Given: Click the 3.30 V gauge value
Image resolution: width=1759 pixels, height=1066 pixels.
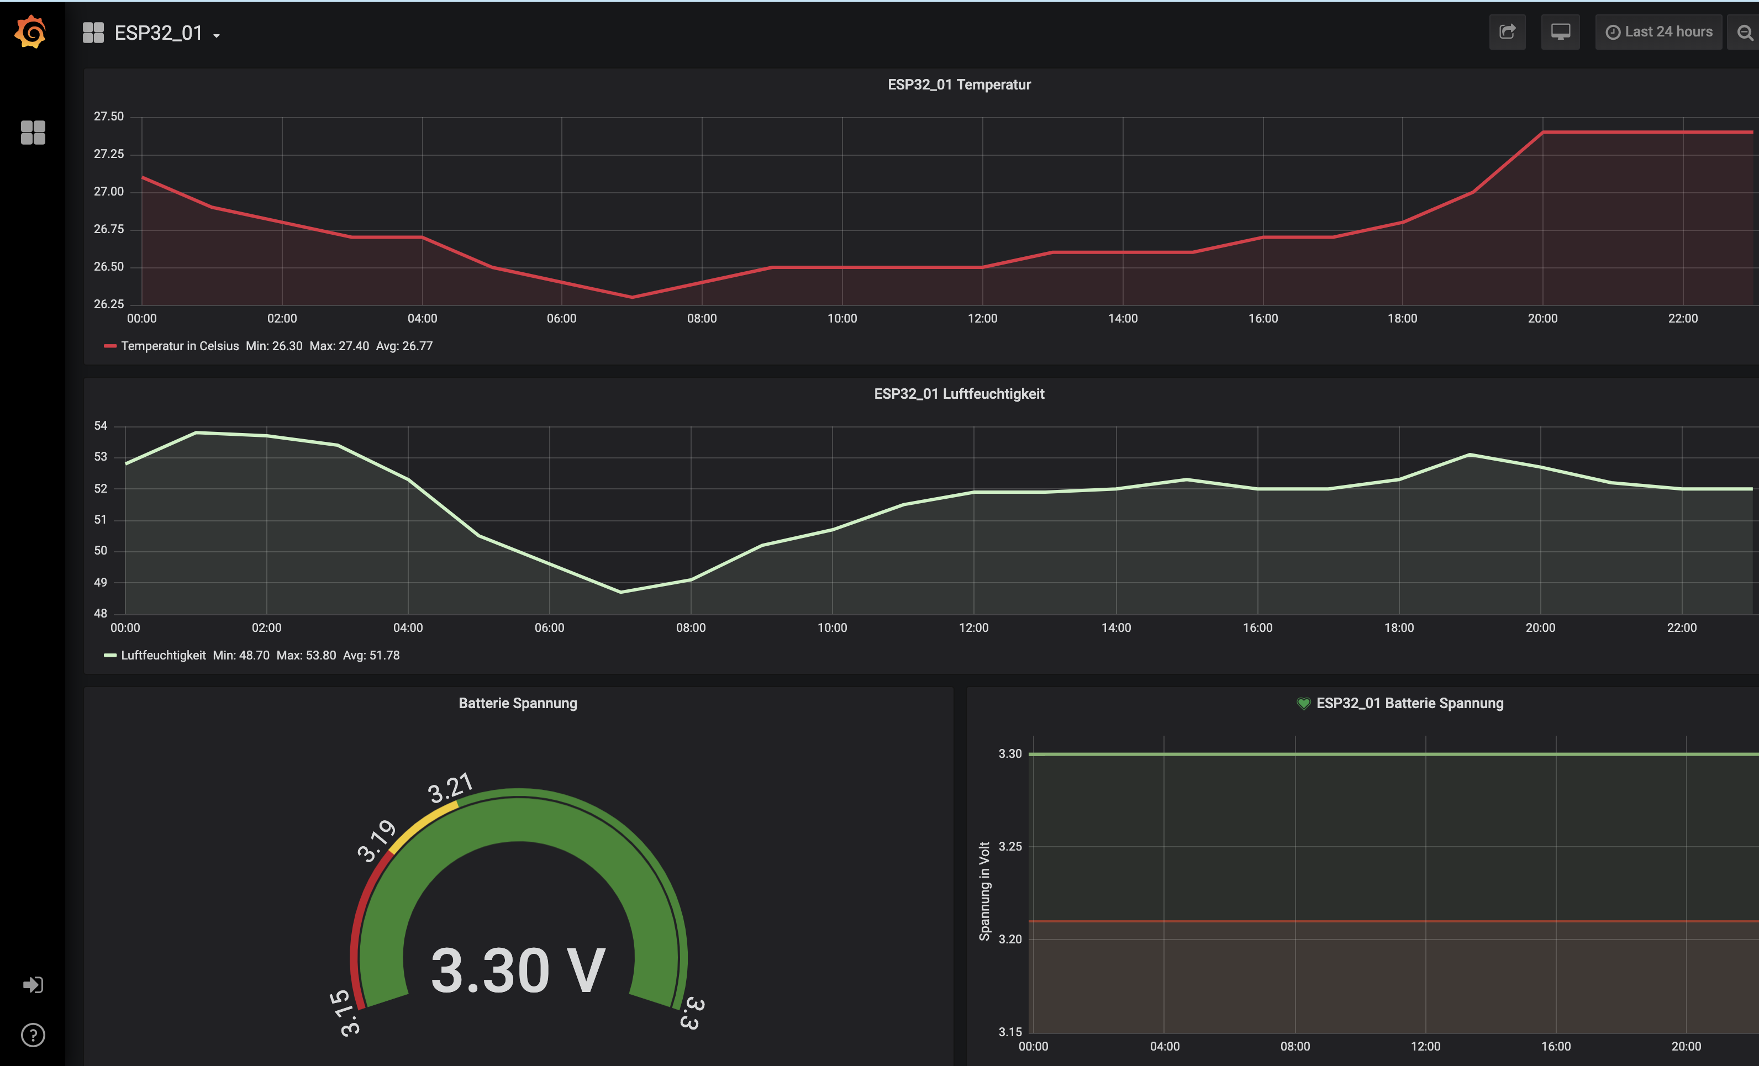Looking at the screenshot, I should click(x=518, y=970).
